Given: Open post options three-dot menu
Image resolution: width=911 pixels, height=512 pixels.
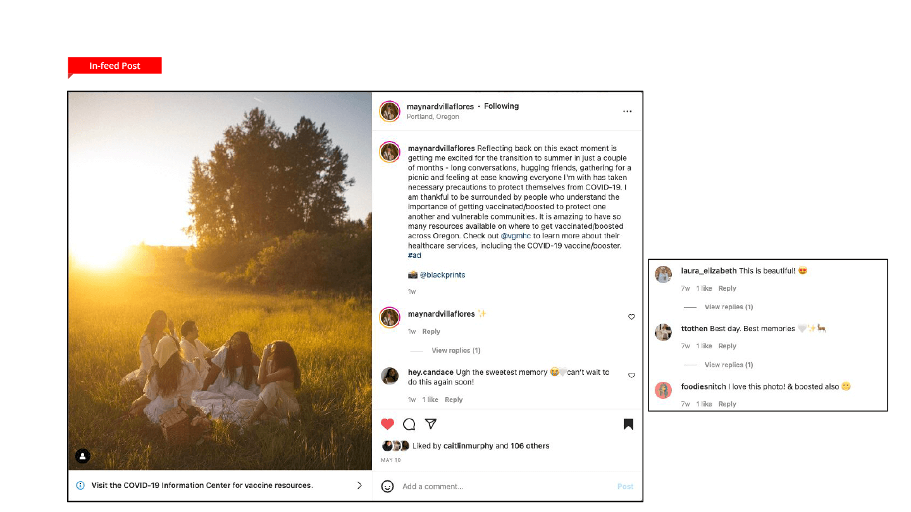Looking at the screenshot, I should click(627, 111).
